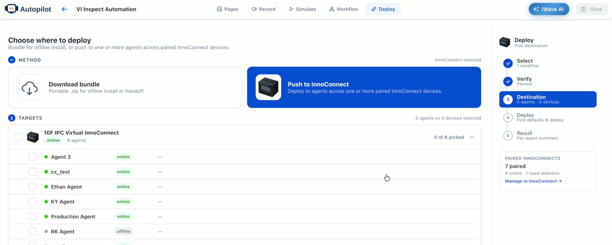This screenshot has width=612, height=245.
Task: Enable the Production Agent checkbox
Action: (x=33, y=217)
